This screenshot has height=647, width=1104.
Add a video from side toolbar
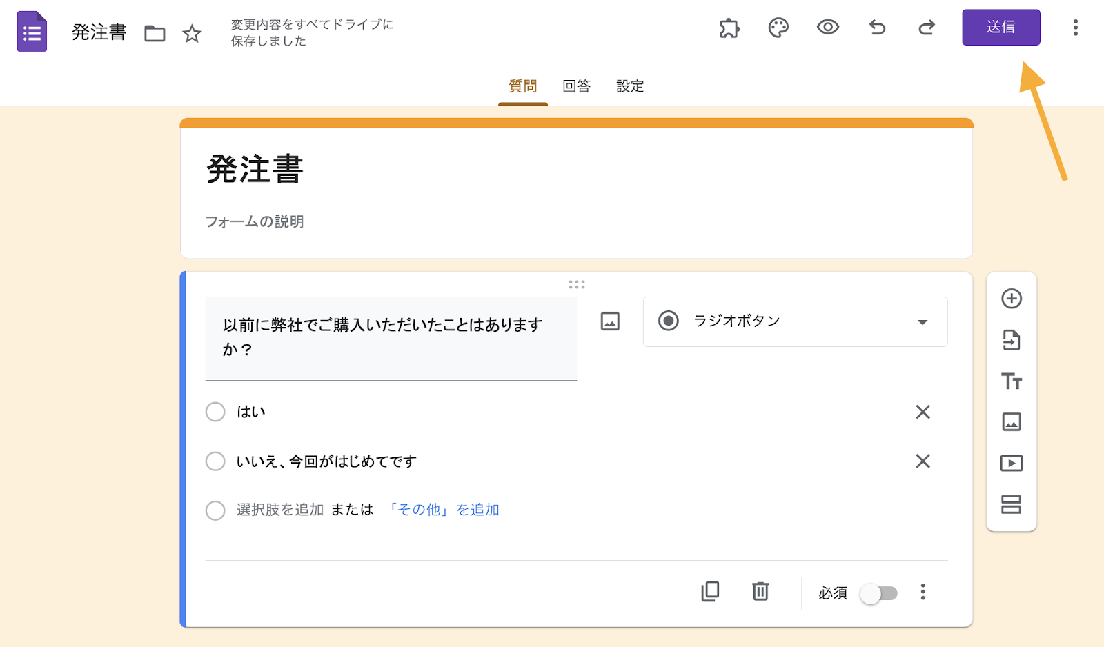coord(1012,464)
